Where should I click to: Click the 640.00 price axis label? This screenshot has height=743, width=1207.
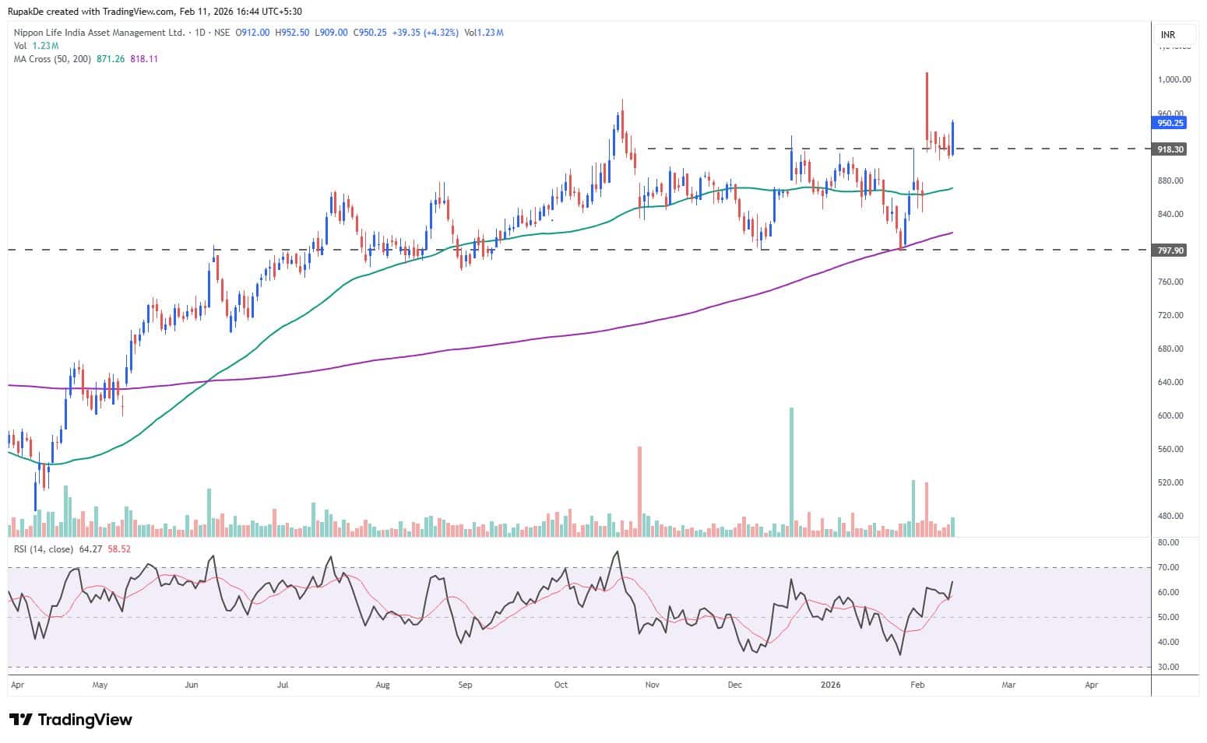pos(1170,382)
